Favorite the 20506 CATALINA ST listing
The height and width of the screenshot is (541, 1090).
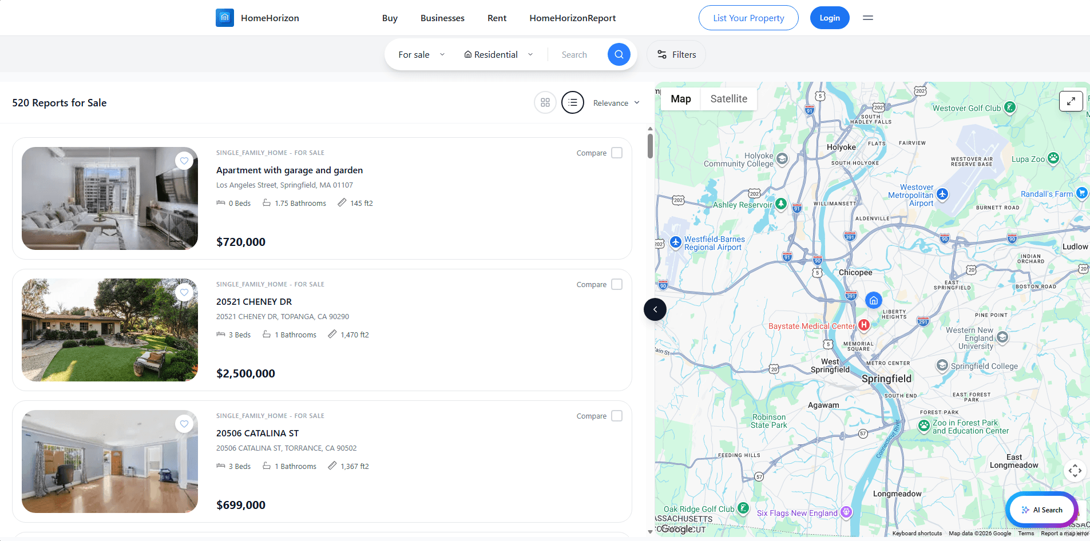(x=184, y=424)
